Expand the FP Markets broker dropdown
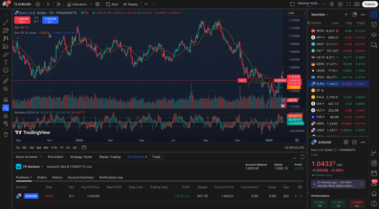This screenshot has width=379, height=209. [33, 167]
